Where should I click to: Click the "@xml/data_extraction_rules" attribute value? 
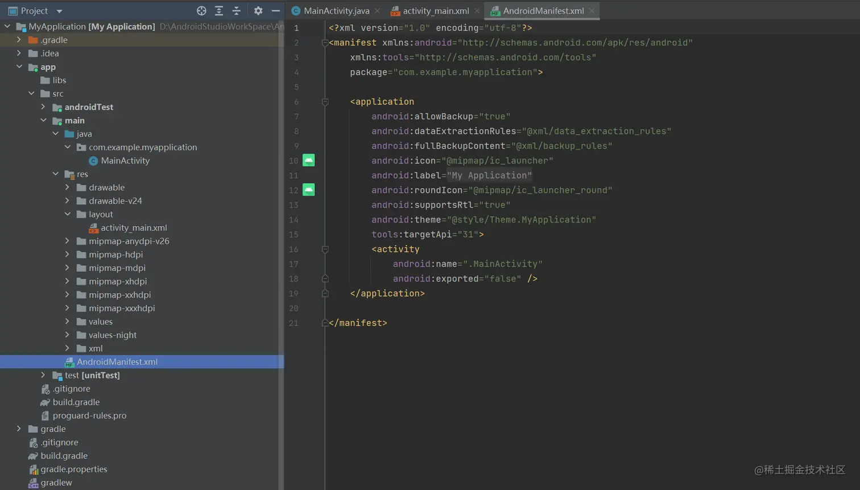click(597, 131)
